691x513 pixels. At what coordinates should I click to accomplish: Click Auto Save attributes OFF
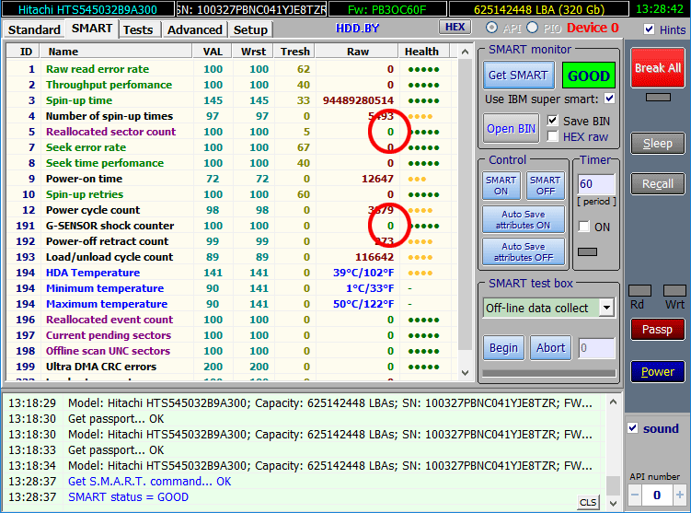(x=524, y=251)
